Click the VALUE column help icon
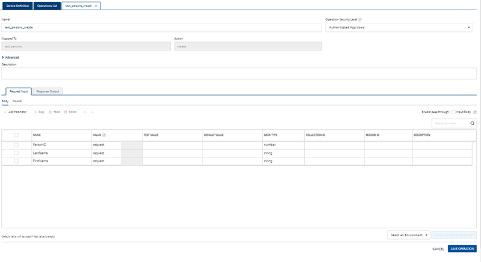The height and width of the screenshot is (262, 481). tap(105, 135)
